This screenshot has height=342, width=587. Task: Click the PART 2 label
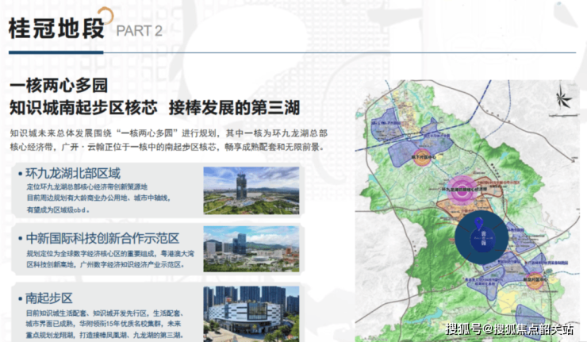(x=140, y=31)
